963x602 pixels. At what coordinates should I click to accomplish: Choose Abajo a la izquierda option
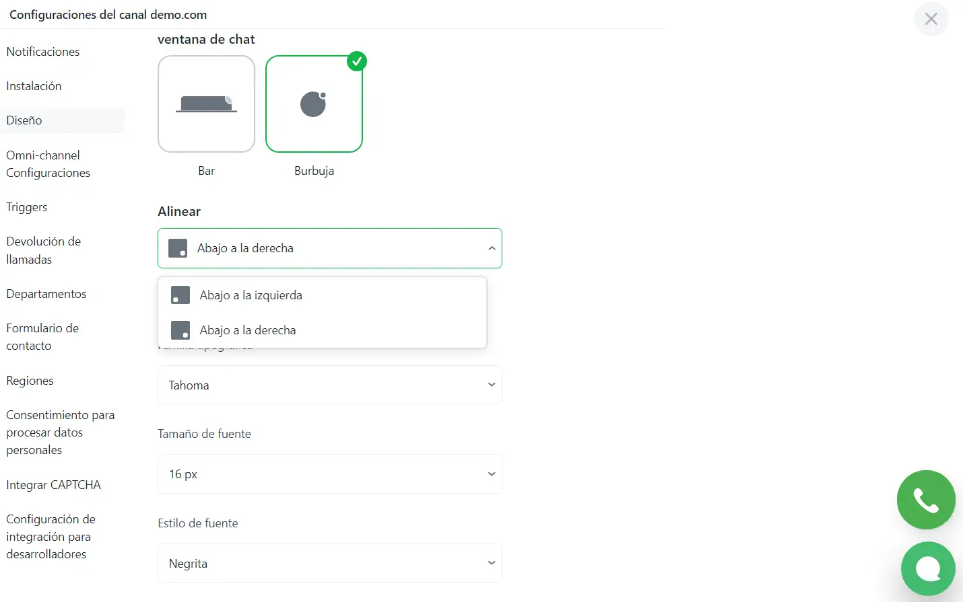tap(251, 295)
